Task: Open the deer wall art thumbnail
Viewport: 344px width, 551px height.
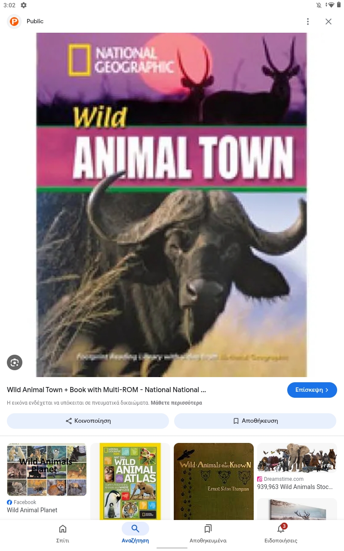Action: click(297, 509)
